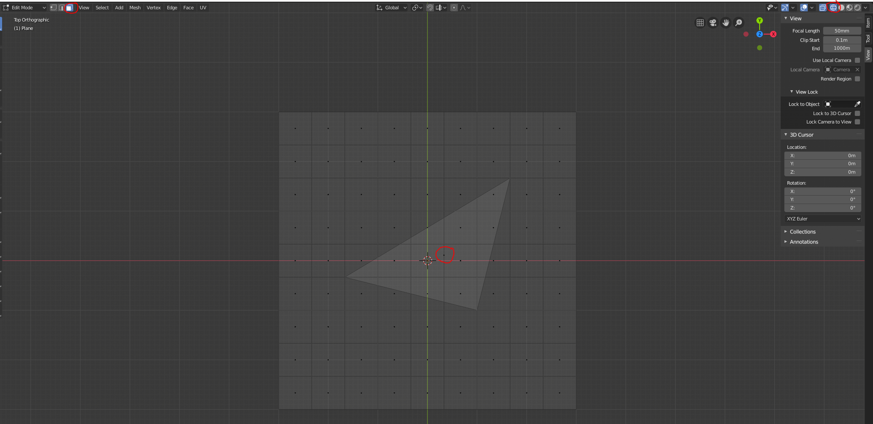The image size is (873, 424).
Task: Open the XYZ Euler rotation order dropdown
Action: (x=822, y=218)
